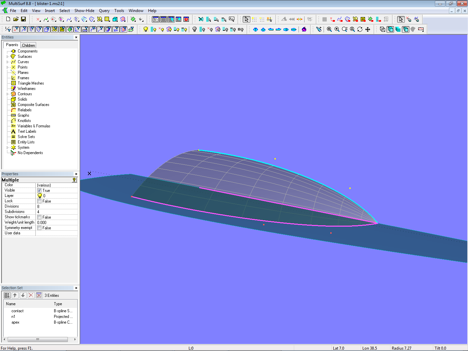Open the Show-Hide menu
The height and width of the screenshot is (351, 468).
[84, 11]
